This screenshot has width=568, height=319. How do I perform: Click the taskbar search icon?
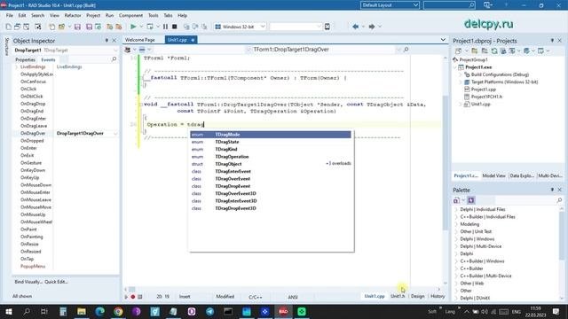tap(27, 311)
